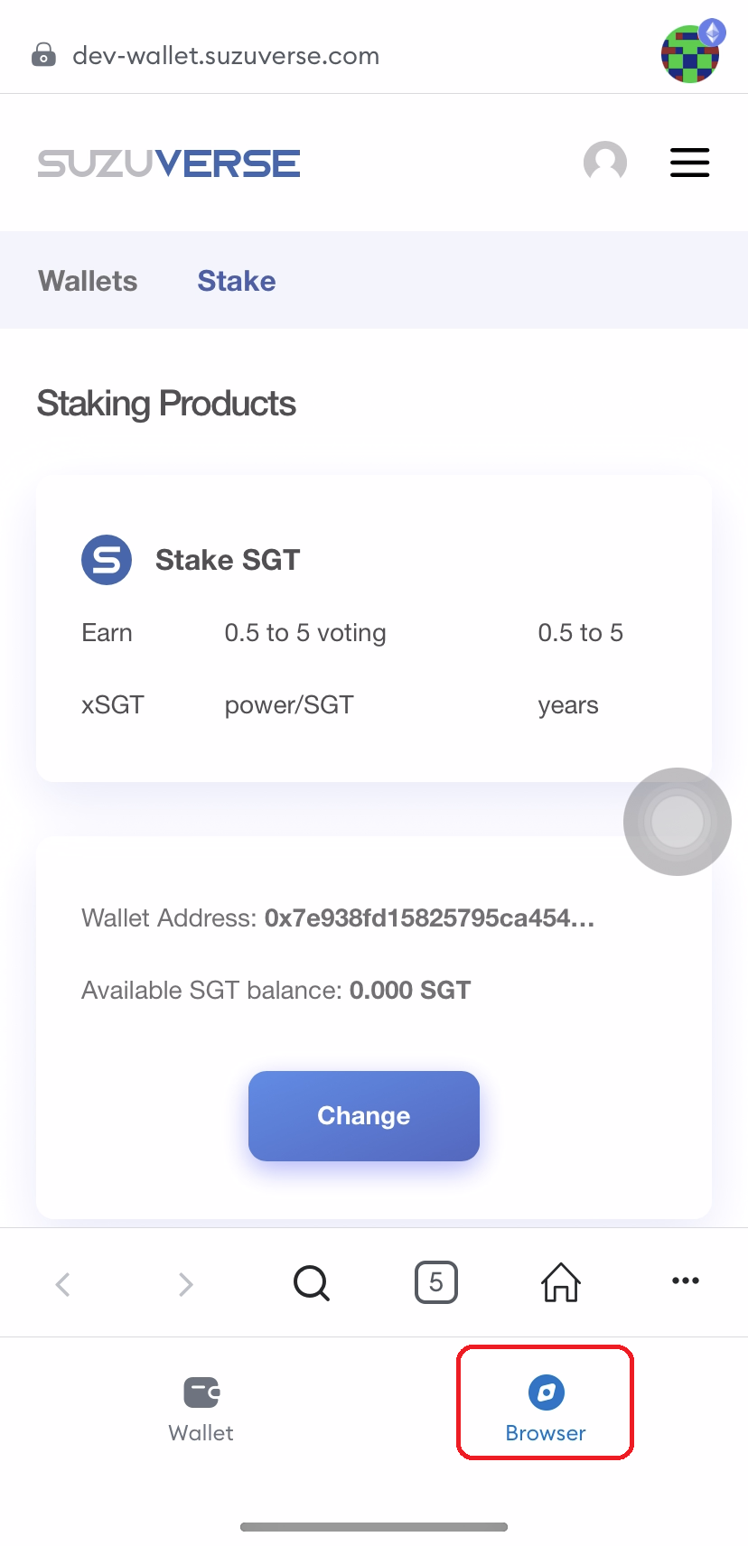Viewport: 748px width, 1546px height.
Task: Click the lock icon in address bar
Action: pos(43,55)
